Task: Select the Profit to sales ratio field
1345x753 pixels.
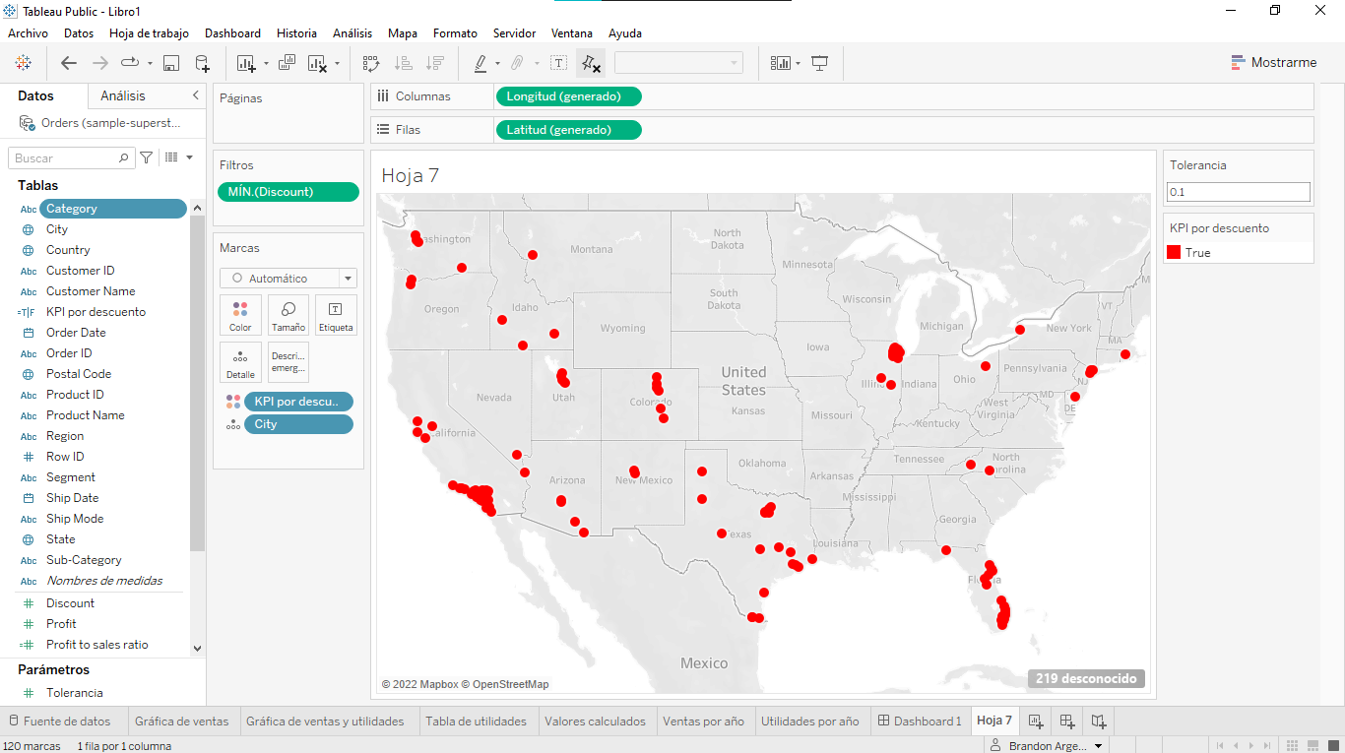Action: (x=96, y=645)
